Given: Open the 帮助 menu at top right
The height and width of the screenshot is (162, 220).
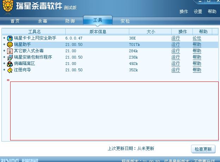Looking at the screenshot, I should click(x=212, y=12).
